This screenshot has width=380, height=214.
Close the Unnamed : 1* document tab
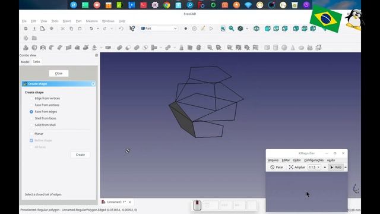point(130,202)
